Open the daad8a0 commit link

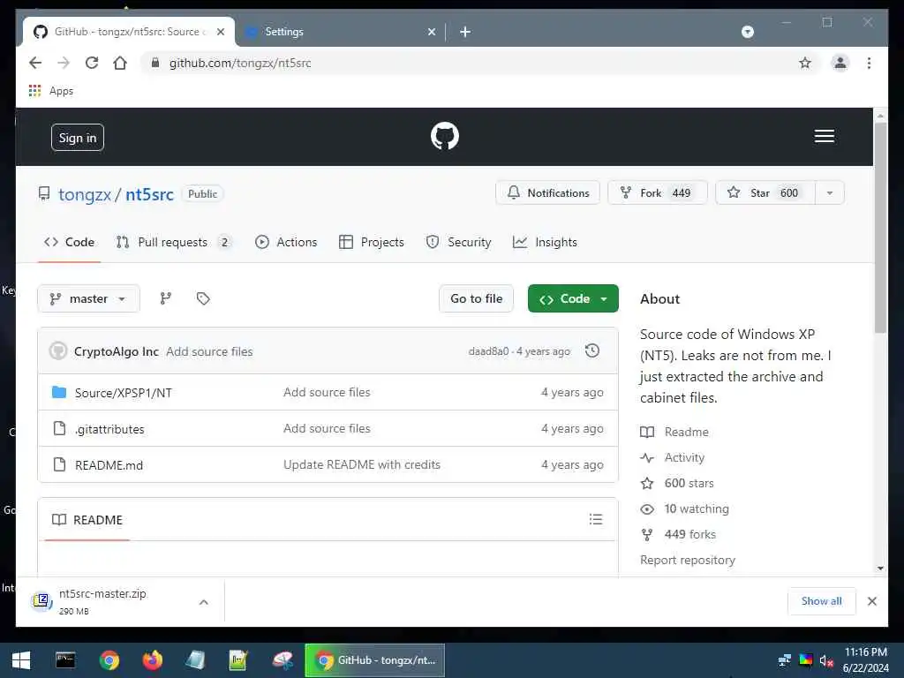[x=487, y=351]
